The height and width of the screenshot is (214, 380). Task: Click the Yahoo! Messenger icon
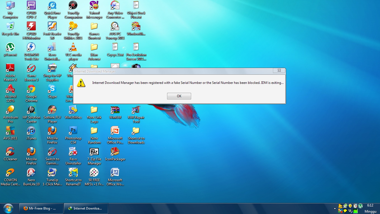point(94,10)
